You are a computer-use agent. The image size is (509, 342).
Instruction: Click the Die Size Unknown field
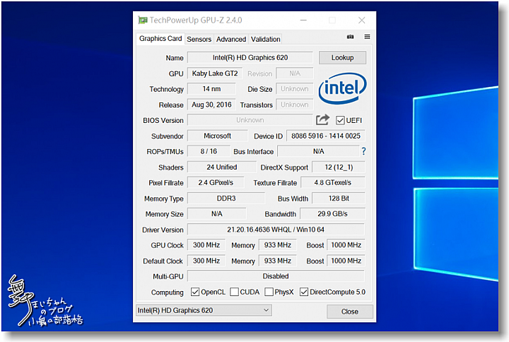(x=295, y=89)
